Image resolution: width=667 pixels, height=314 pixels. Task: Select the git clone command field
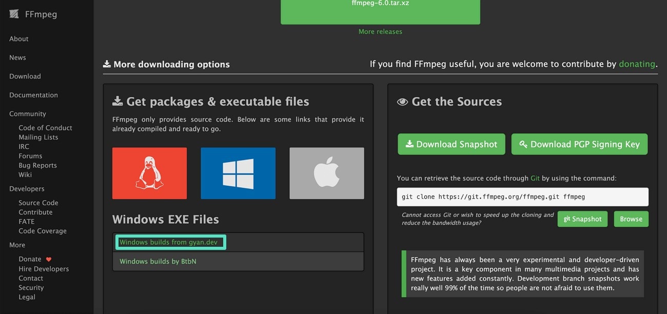pyautogui.click(x=523, y=197)
